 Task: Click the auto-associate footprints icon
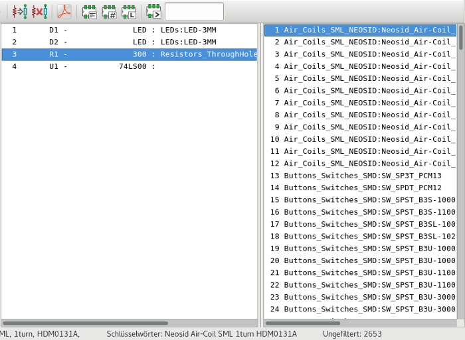coord(20,11)
